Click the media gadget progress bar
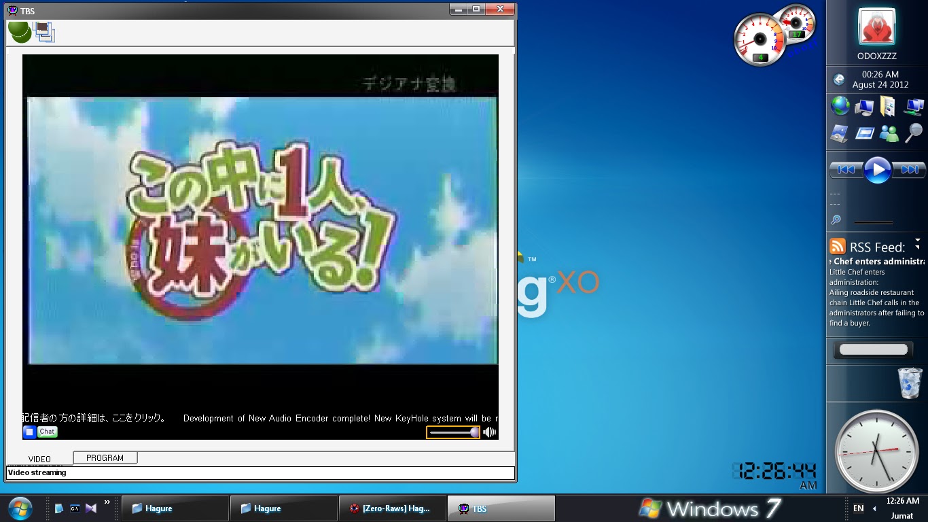This screenshot has height=522, width=928. pyautogui.click(x=874, y=222)
